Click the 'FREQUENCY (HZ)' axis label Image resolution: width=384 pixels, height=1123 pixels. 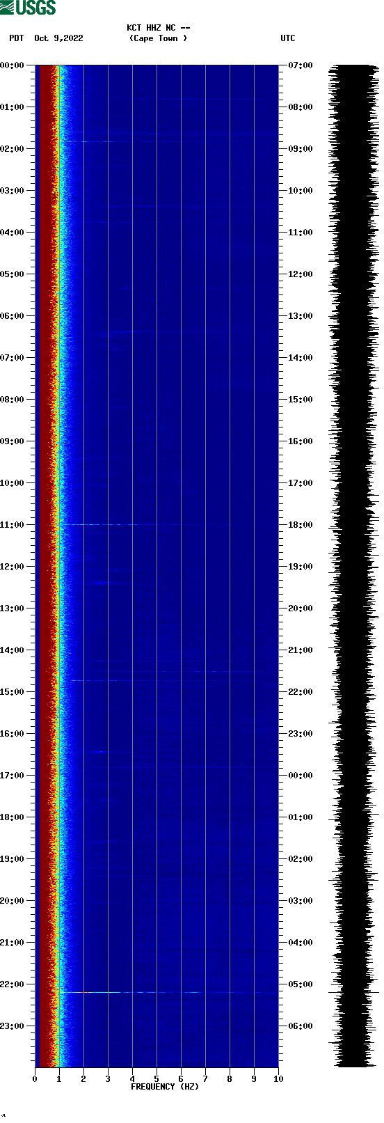click(x=165, y=1087)
